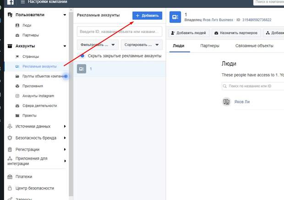Open Сфера деятельности item
284x200 pixels.
click(x=40, y=106)
